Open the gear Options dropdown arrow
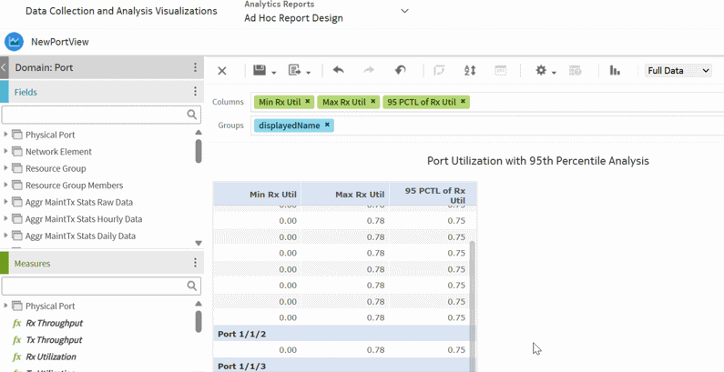The height and width of the screenshot is (372, 724). click(x=554, y=73)
